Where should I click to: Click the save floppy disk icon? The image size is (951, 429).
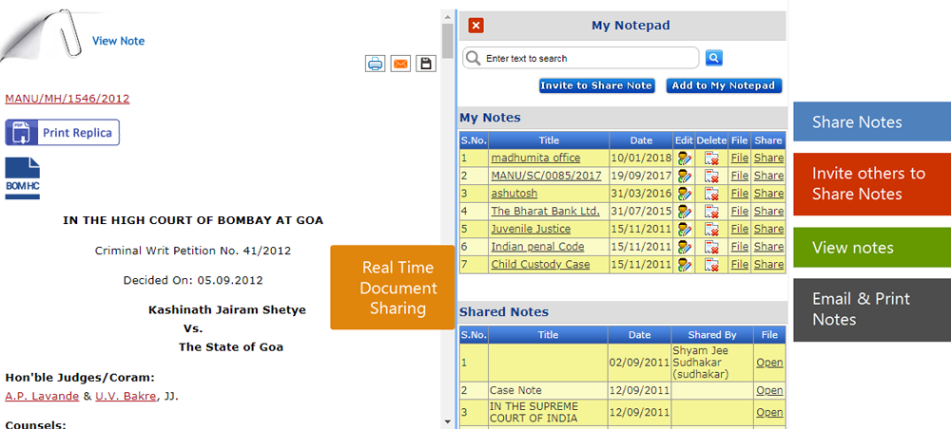(425, 64)
